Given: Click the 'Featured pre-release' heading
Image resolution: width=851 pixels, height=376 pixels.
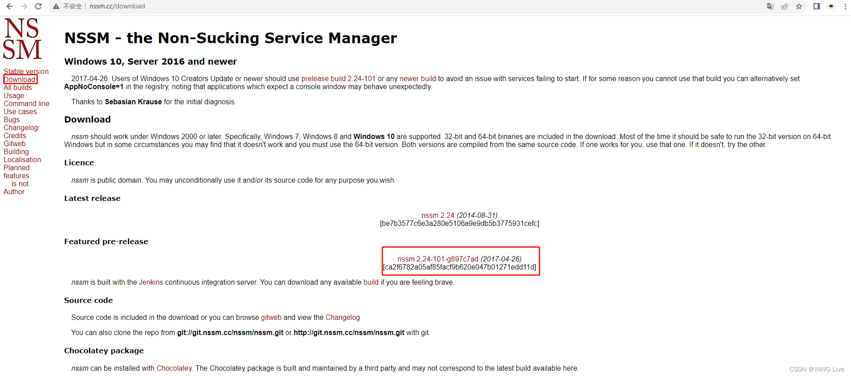Looking at the screenshot, I should pos(106,241).
